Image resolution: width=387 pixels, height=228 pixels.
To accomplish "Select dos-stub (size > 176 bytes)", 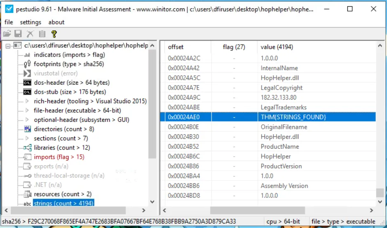I will pos(70,92).
